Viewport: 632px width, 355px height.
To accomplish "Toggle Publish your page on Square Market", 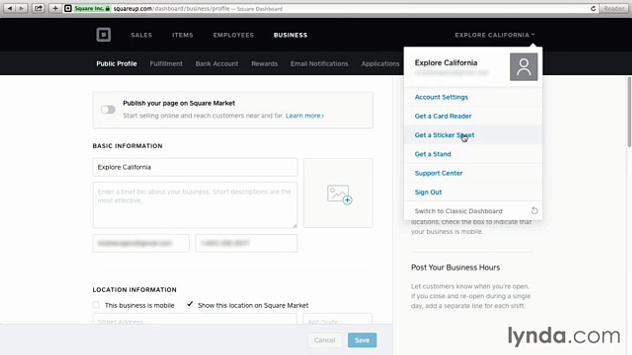I will 108,109.
